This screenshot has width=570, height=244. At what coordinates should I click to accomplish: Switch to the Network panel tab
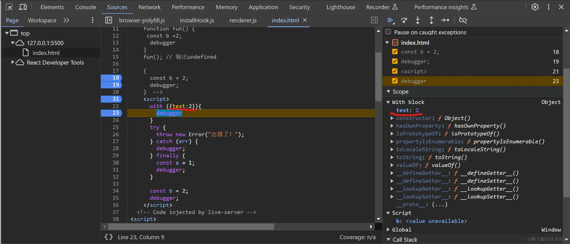pyautogui.click(x=149, y=7)
